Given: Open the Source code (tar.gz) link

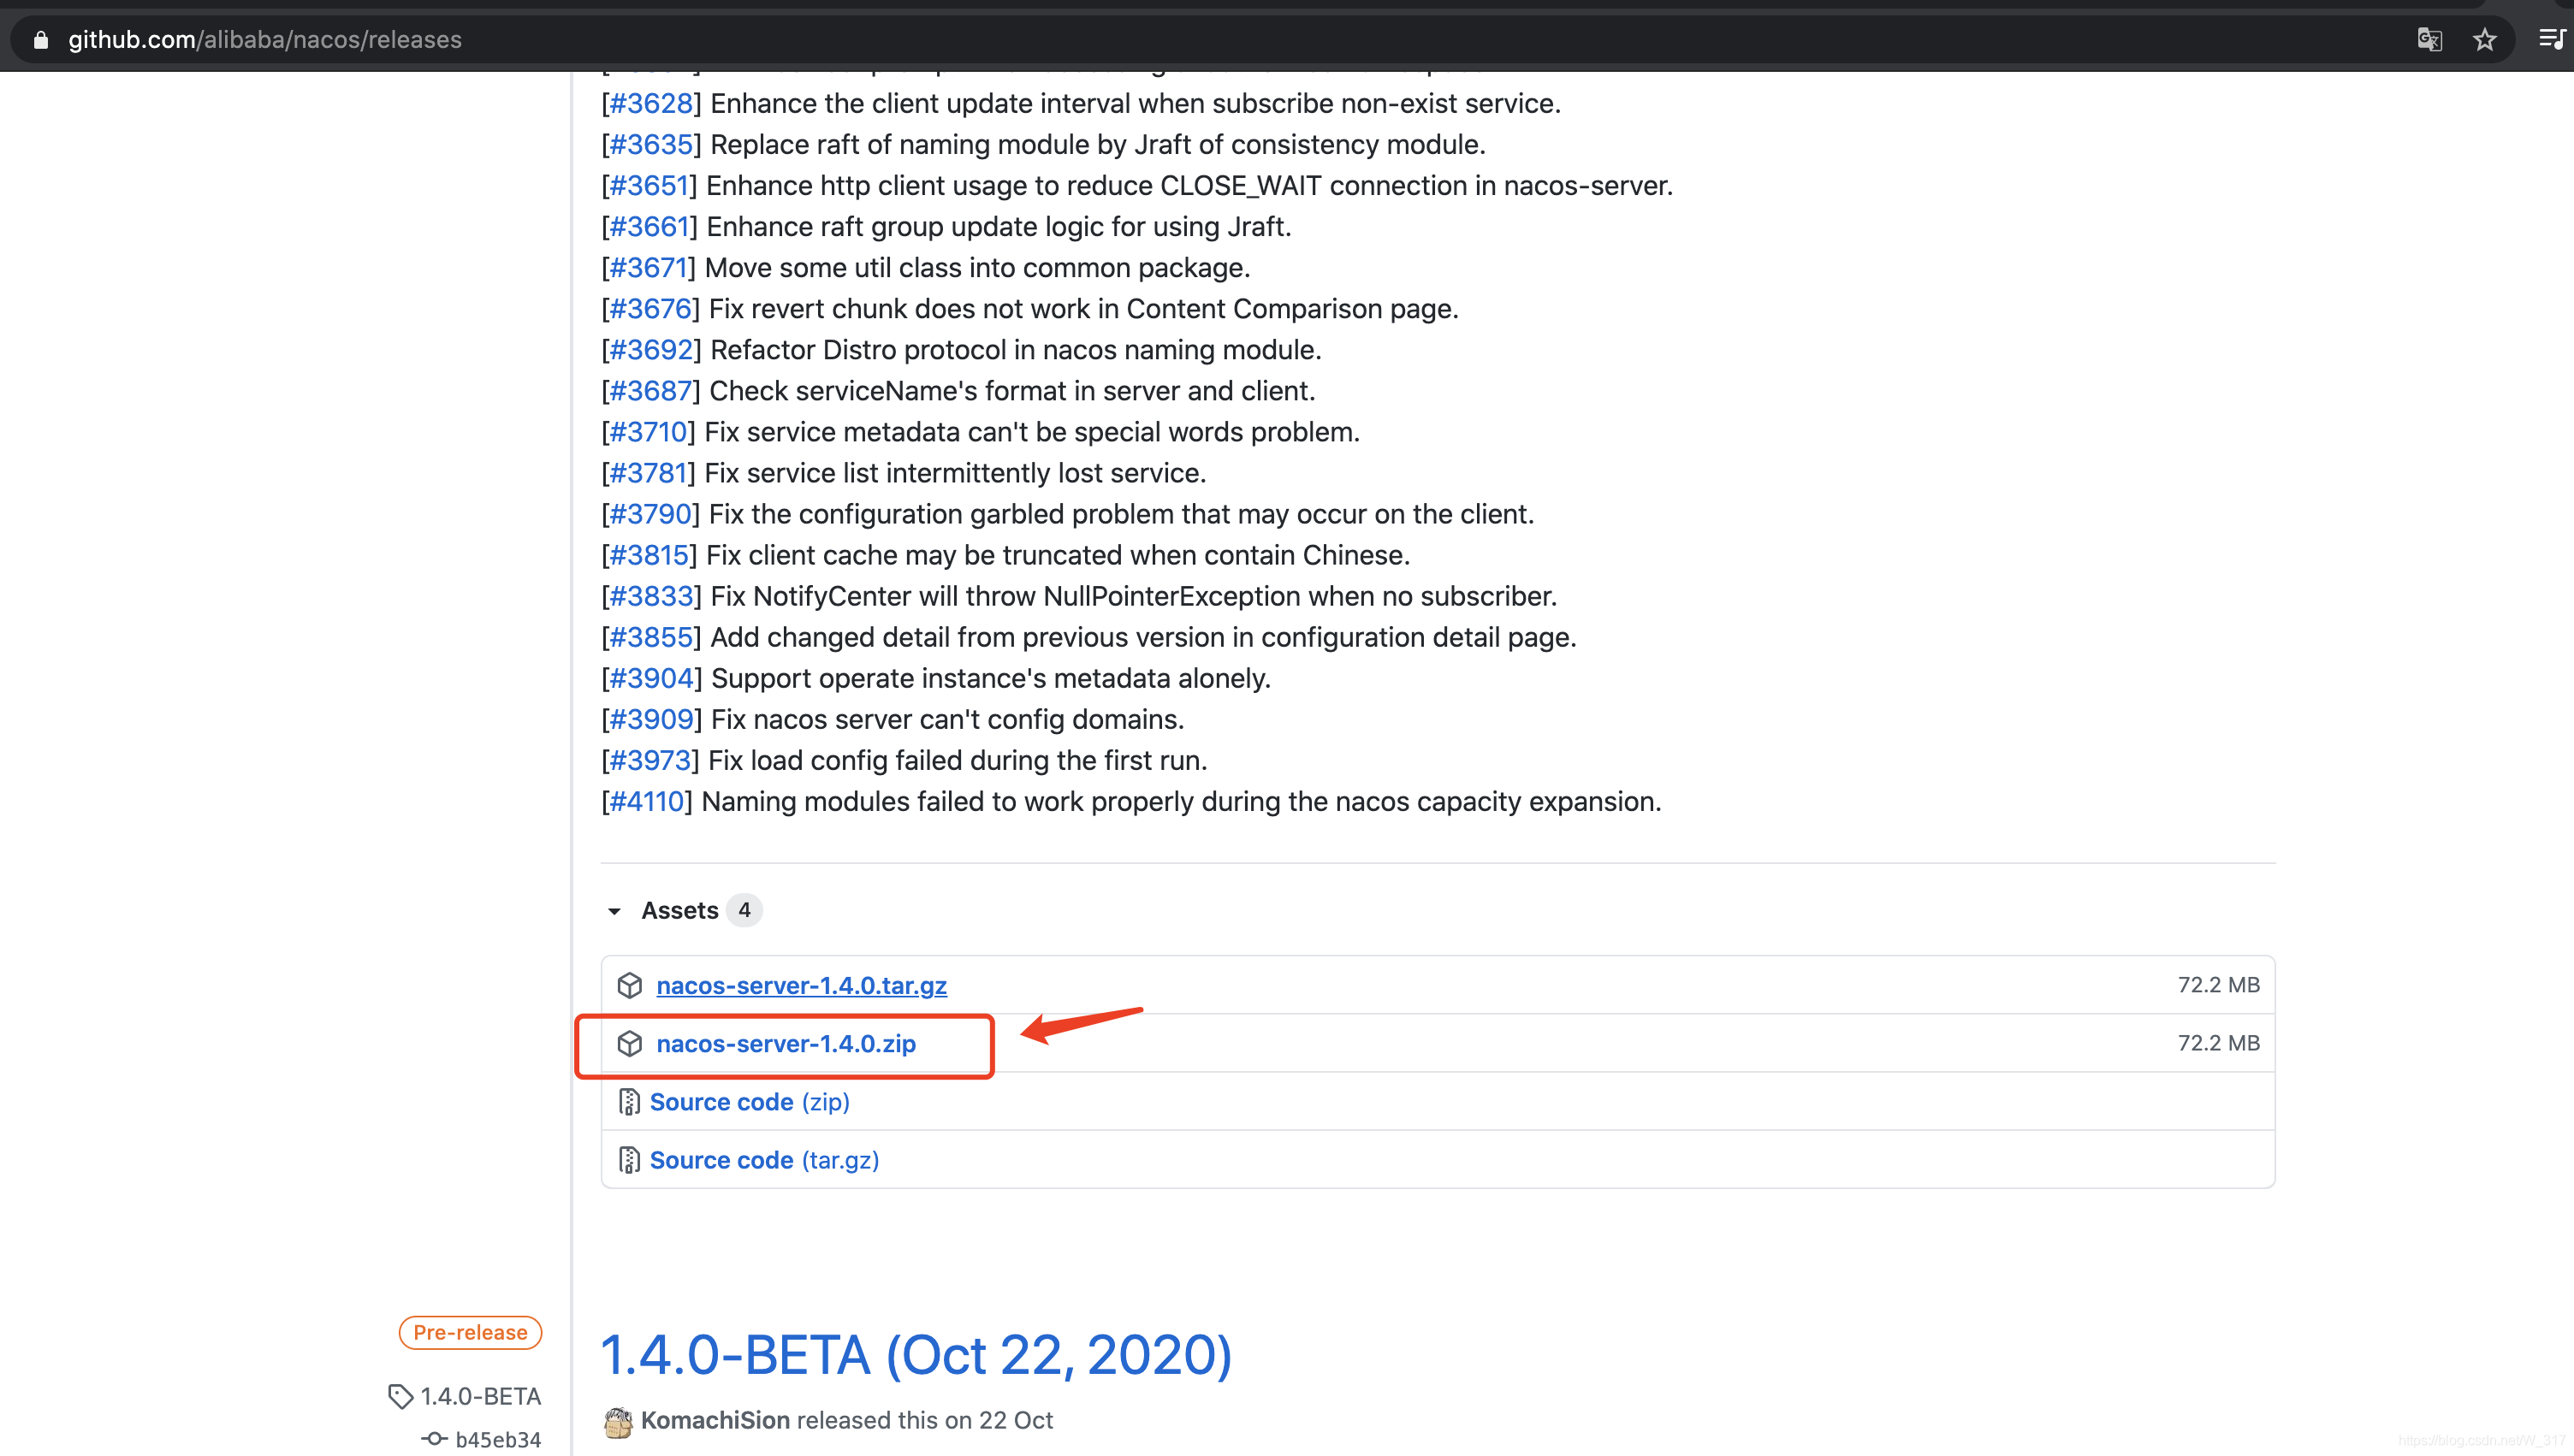Looking at the screenshot, I should (764, 1160).
